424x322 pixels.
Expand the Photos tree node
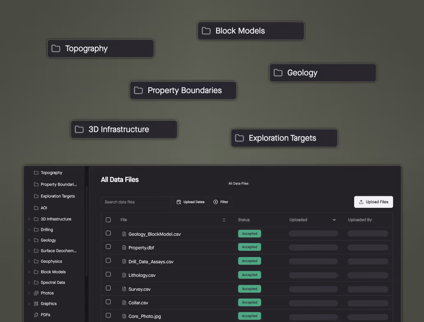29,293
